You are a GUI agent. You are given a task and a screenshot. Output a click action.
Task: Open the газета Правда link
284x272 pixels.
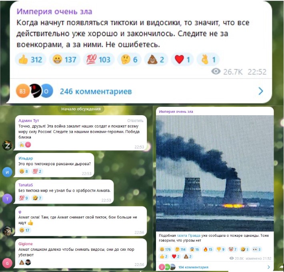(188, 236)
